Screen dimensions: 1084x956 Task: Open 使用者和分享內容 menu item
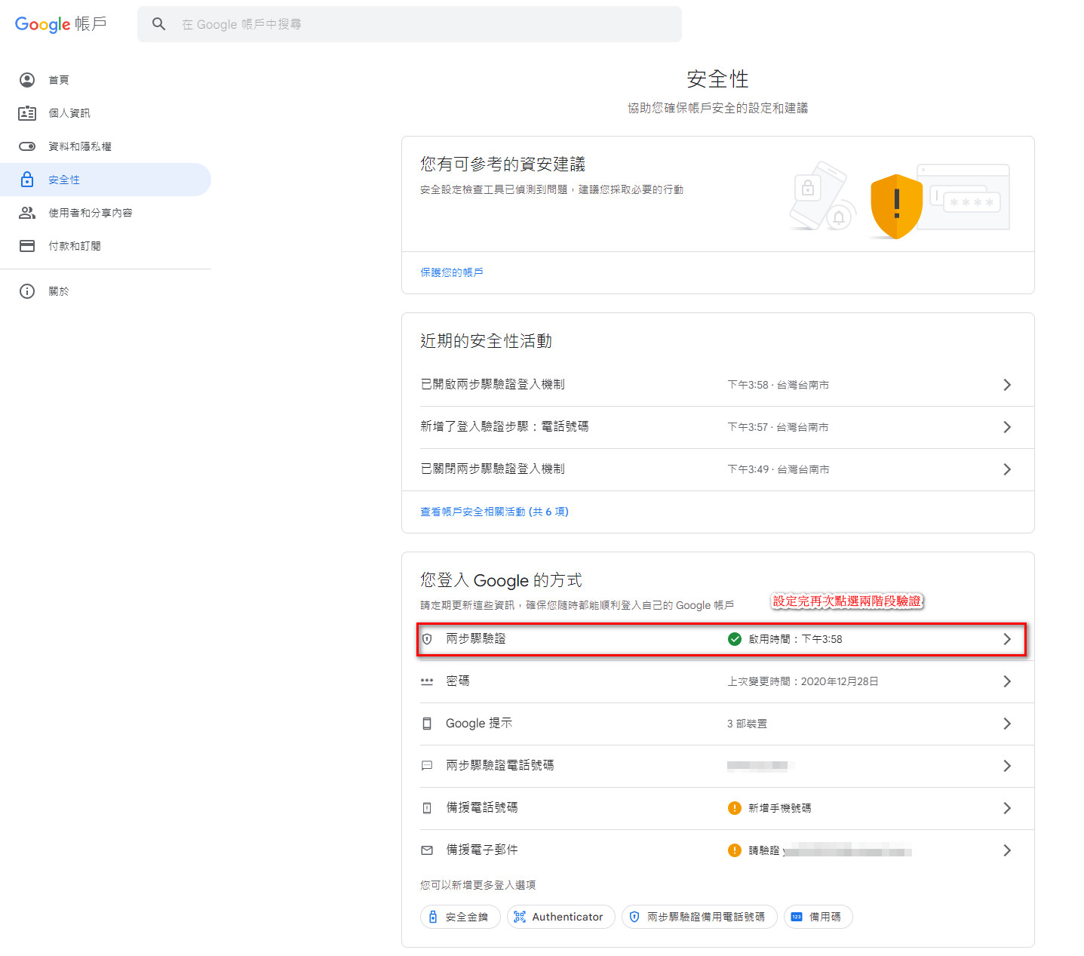pyautogui.click(x=106, y=213)
